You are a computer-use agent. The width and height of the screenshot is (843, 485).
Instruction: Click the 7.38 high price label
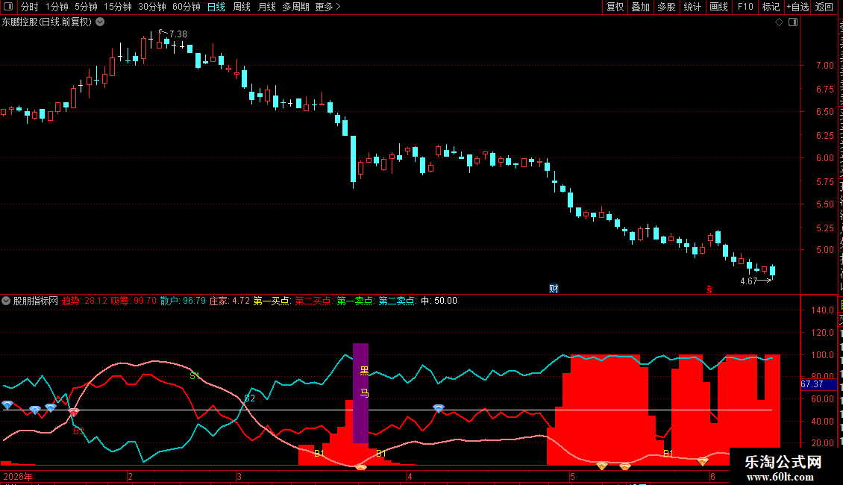(178, 34)
